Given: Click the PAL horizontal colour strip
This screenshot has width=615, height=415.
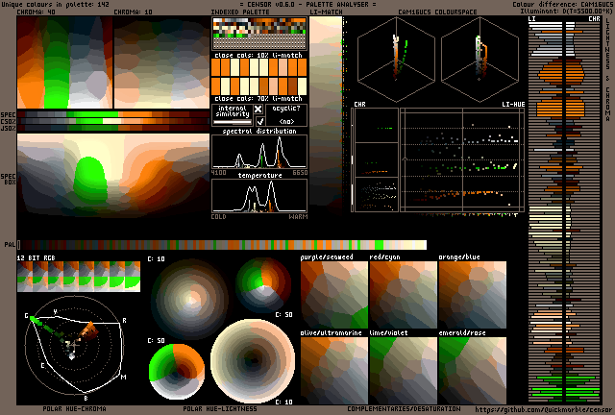Looking at the screenshot, I should (221, 245).
